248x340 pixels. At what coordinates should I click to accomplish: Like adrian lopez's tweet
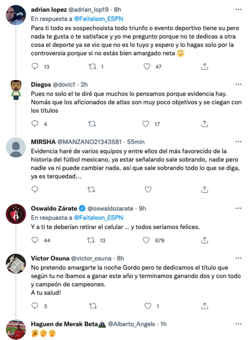(147, 67)
